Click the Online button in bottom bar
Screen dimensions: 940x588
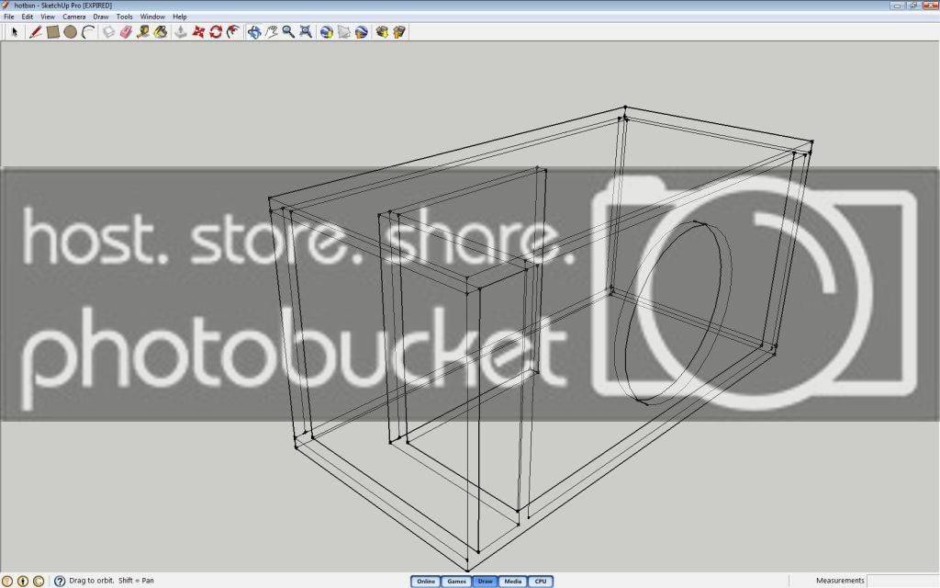coord(426,582)
